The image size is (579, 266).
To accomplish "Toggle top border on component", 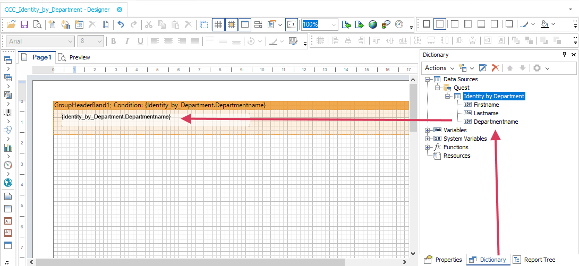I will point(455,24).
